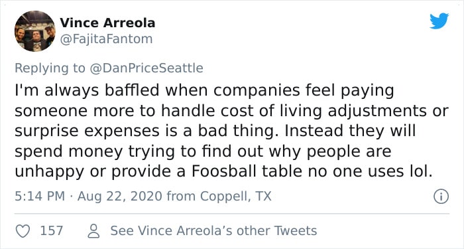
Task: Click the Vince Arreola display name
Action: click(x=107, y=23)
